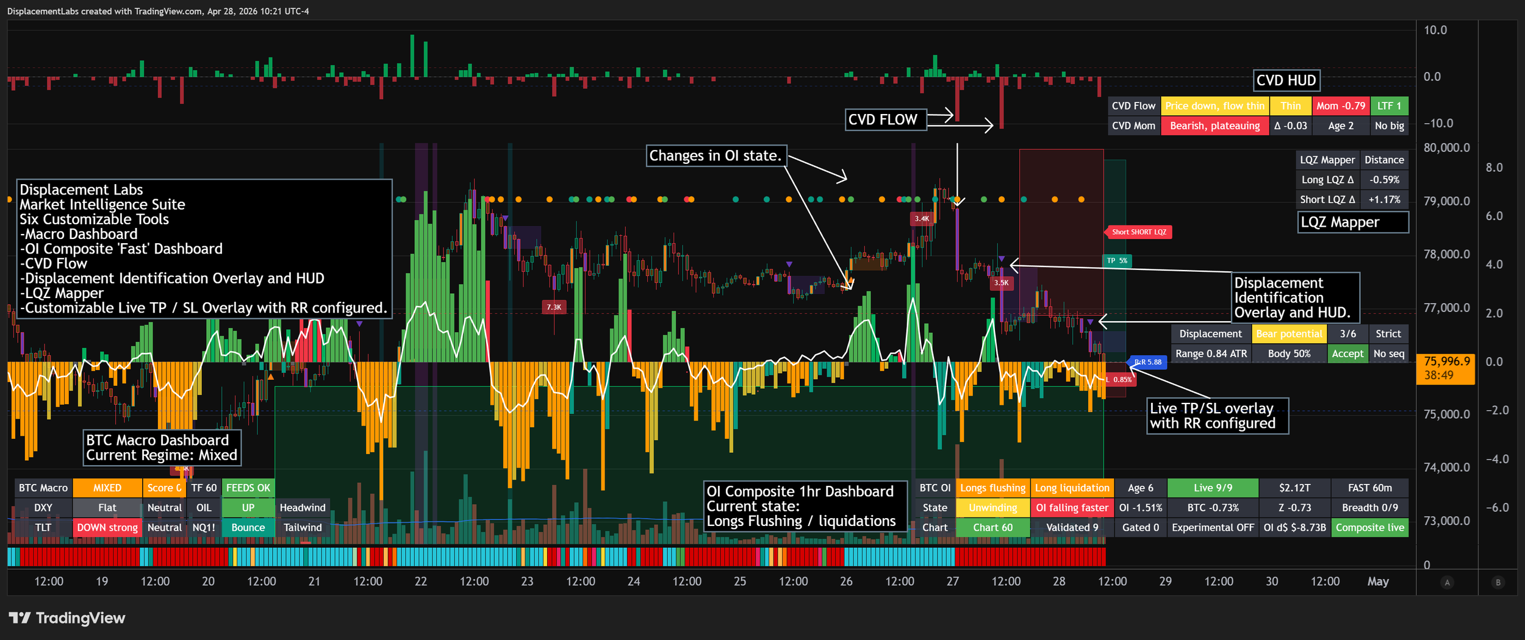Click the 'Neutral' cell in the DXY row
Viewport: 1525px width, 640px height.
point(165,508)
